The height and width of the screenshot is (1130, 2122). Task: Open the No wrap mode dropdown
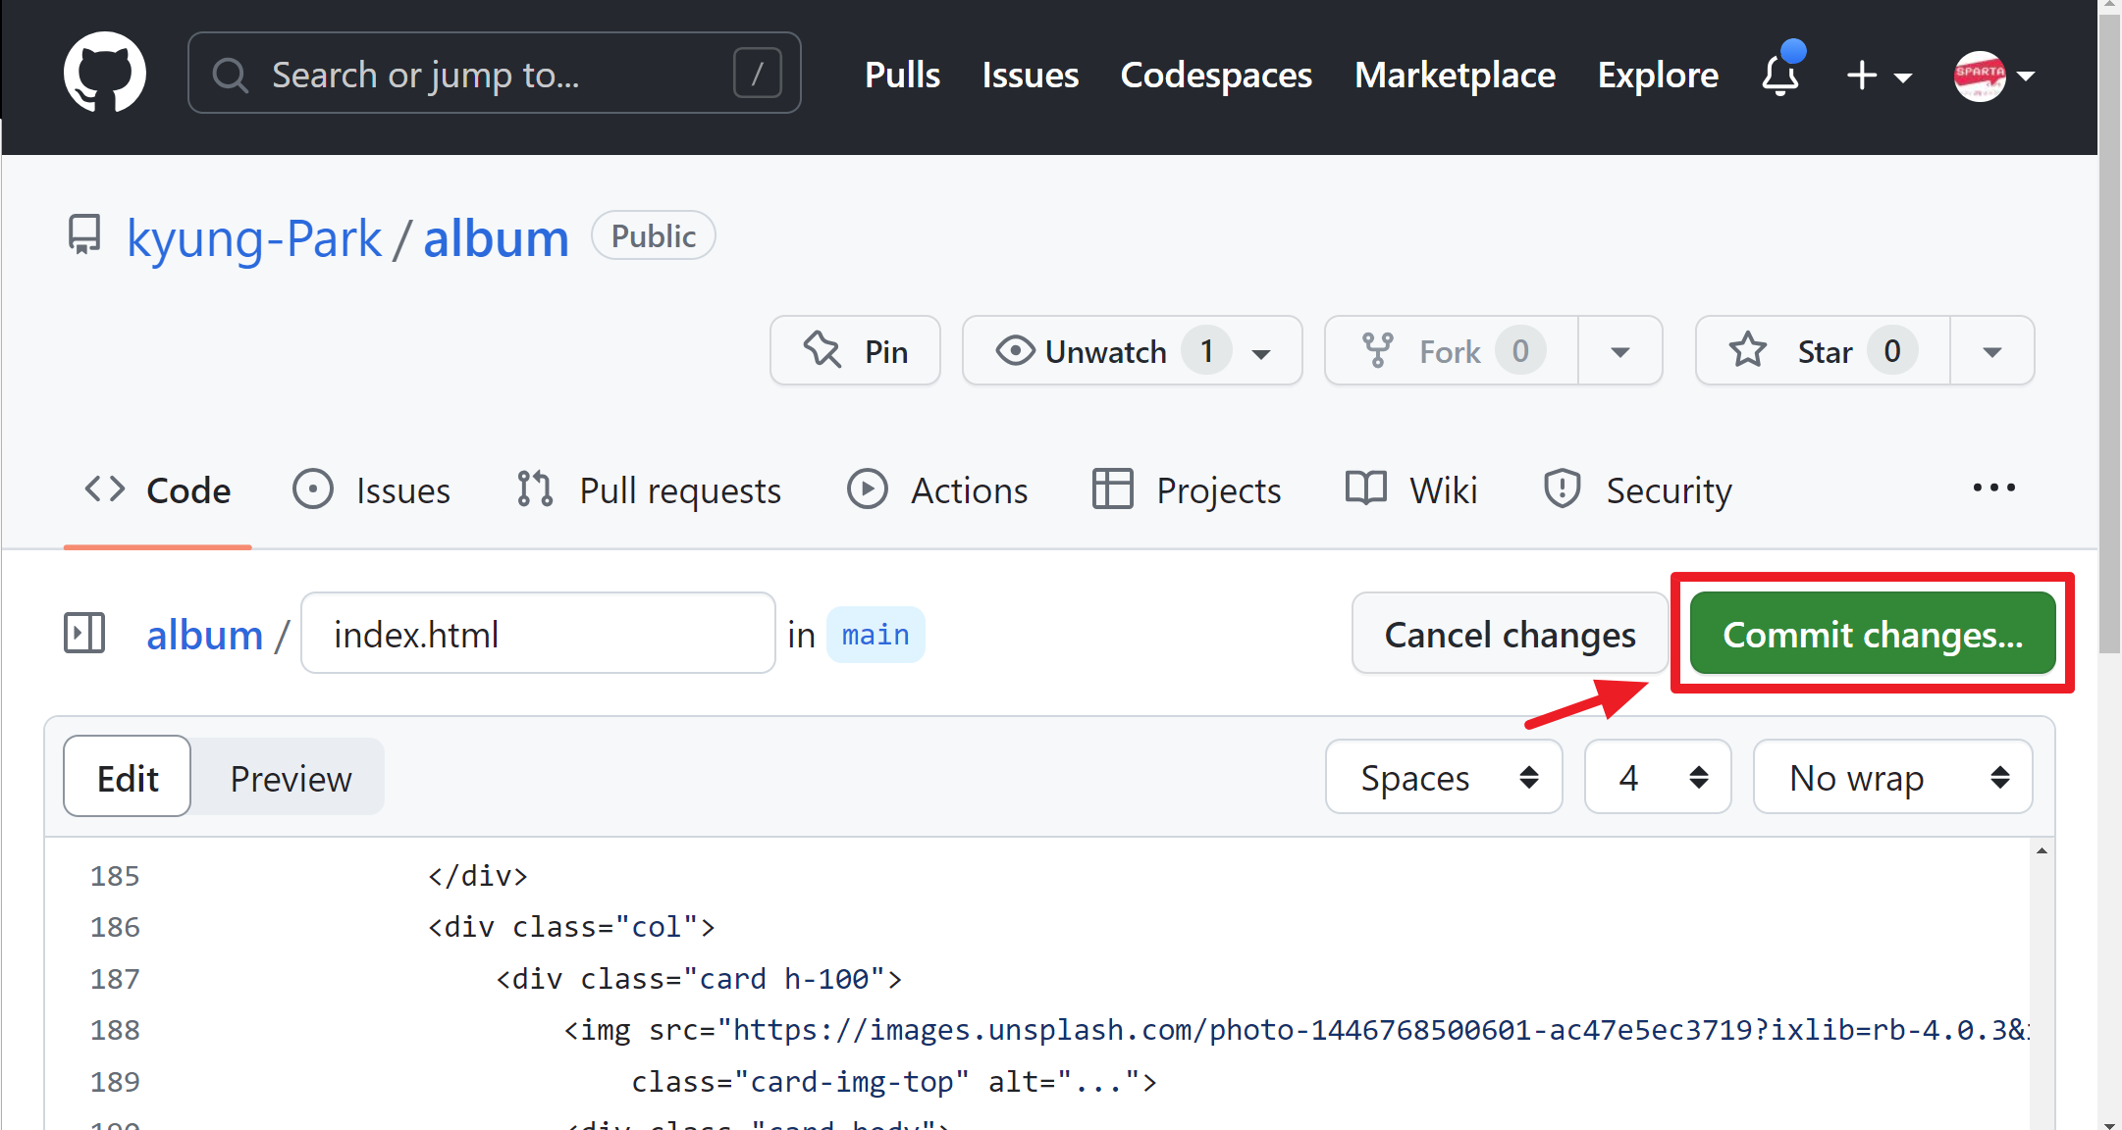click(1891, 778)
